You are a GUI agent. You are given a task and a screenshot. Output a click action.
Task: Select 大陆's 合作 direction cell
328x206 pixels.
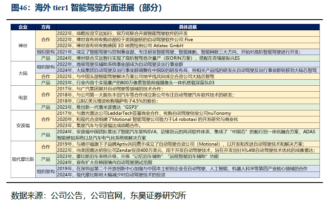click(x=46, y=76)
